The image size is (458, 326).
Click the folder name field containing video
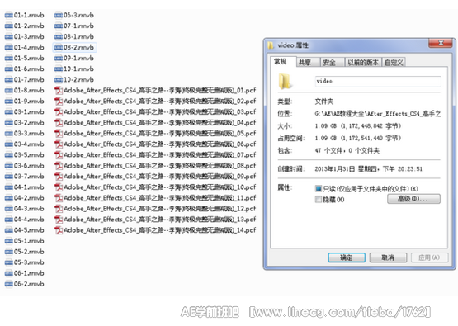pyautogui.click(x=378, y=81)
